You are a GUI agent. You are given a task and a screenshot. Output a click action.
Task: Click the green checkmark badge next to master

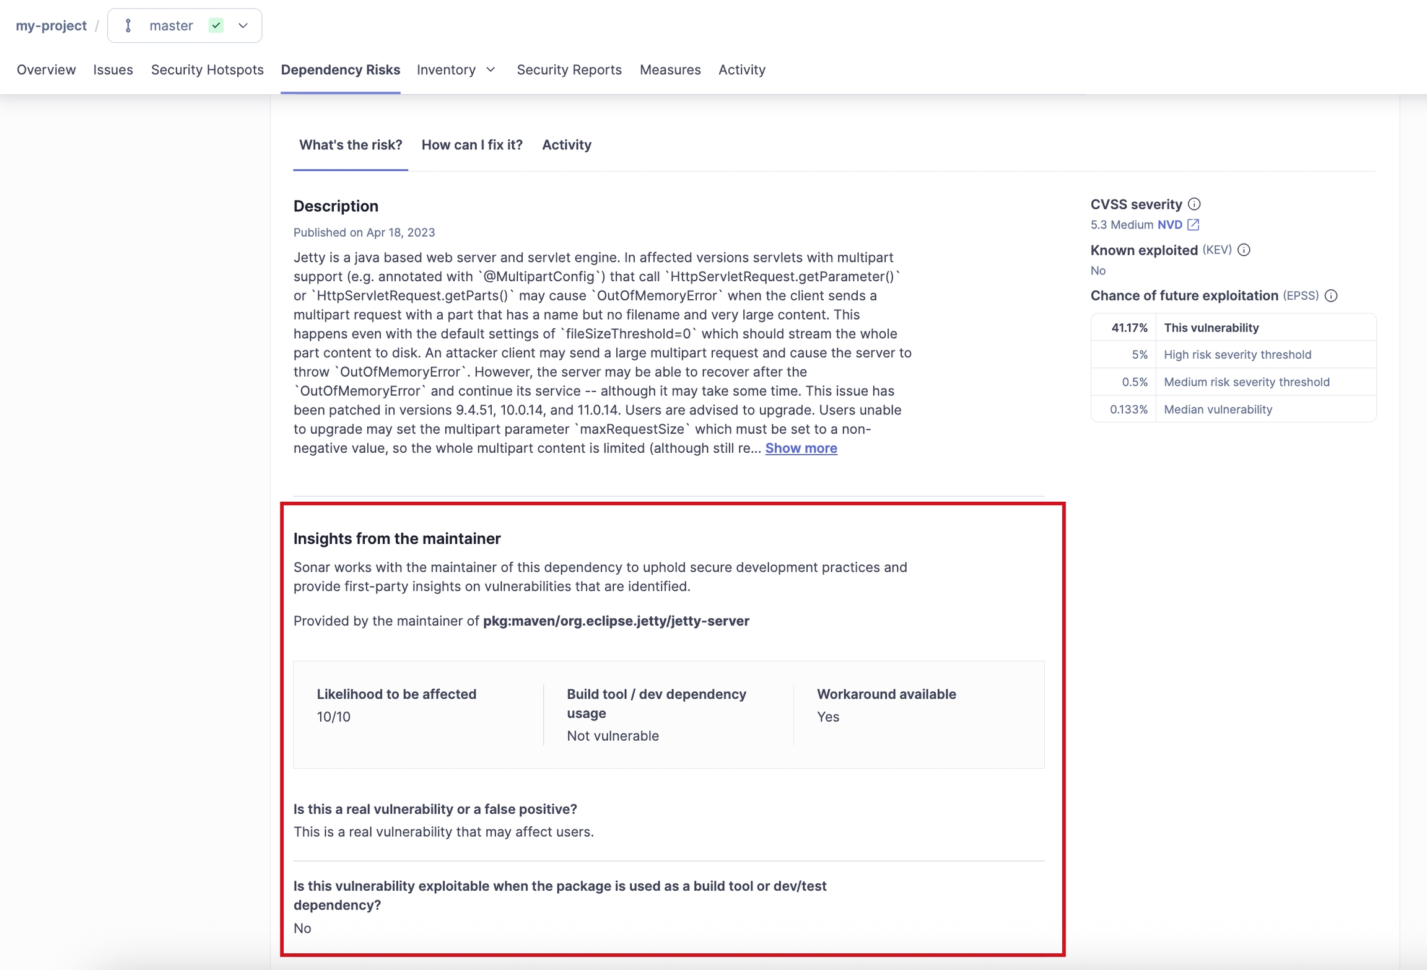coord(216,25)
